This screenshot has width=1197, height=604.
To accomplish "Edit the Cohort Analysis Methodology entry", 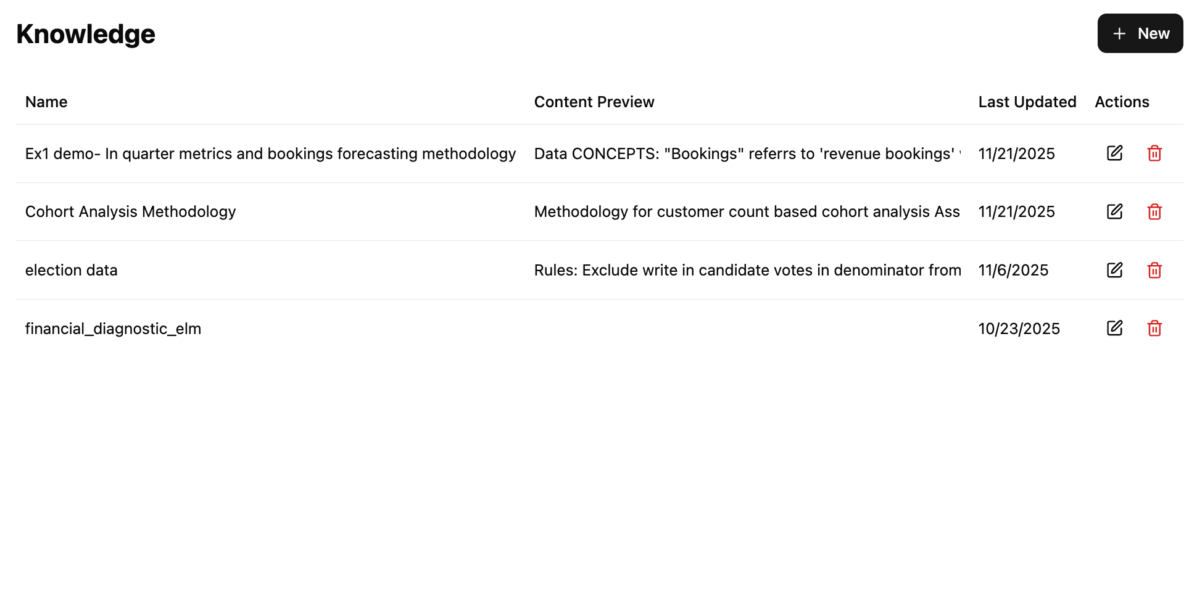I will pyautogui.click(x=1114, y=212).
